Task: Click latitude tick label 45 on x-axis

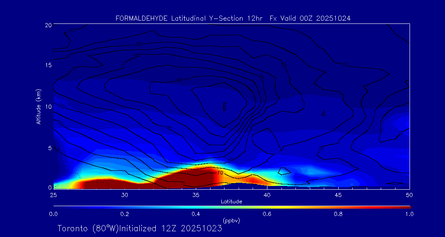Action: [338, 195]
